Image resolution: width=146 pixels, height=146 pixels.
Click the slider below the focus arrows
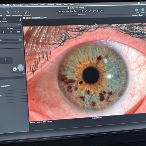tap(9, 40)
